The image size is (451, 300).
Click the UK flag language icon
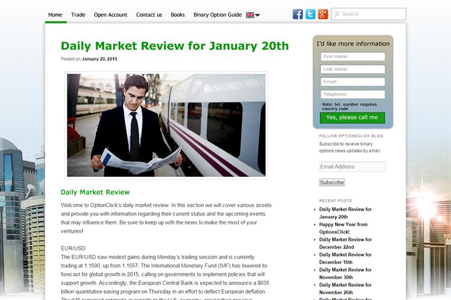[x=250, y=15]
